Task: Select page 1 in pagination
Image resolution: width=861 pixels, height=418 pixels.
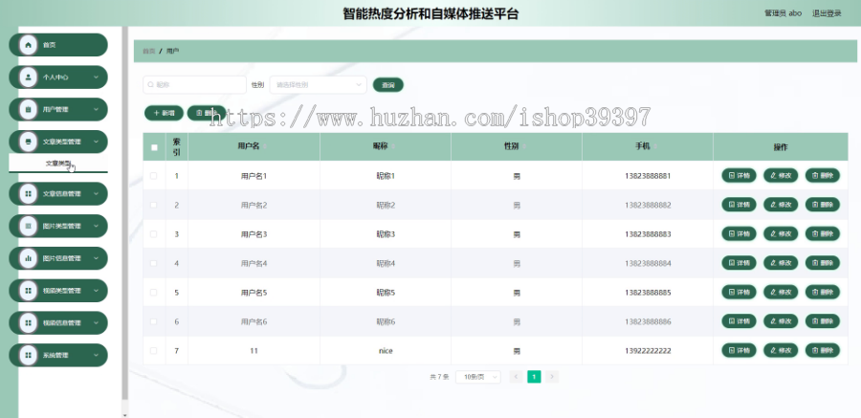Action: (534, 377)
